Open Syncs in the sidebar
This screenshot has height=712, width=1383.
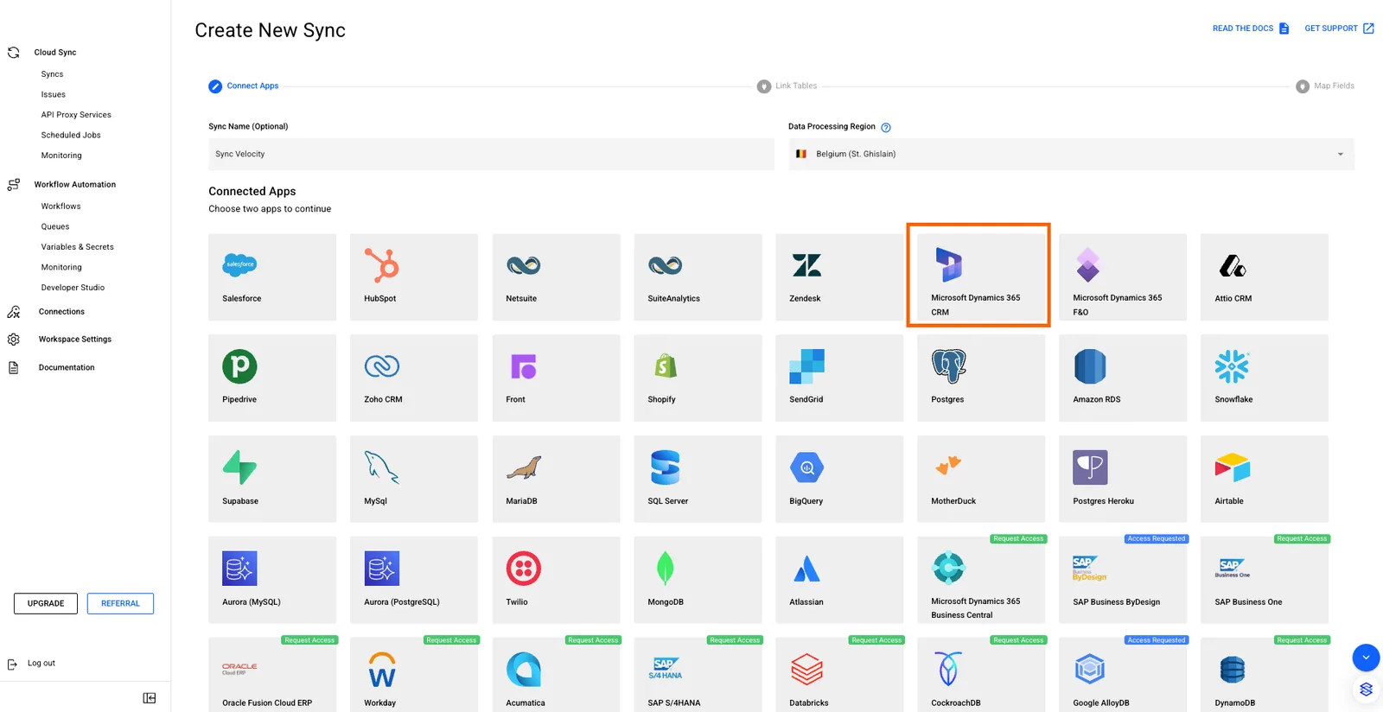coord(52,74)
